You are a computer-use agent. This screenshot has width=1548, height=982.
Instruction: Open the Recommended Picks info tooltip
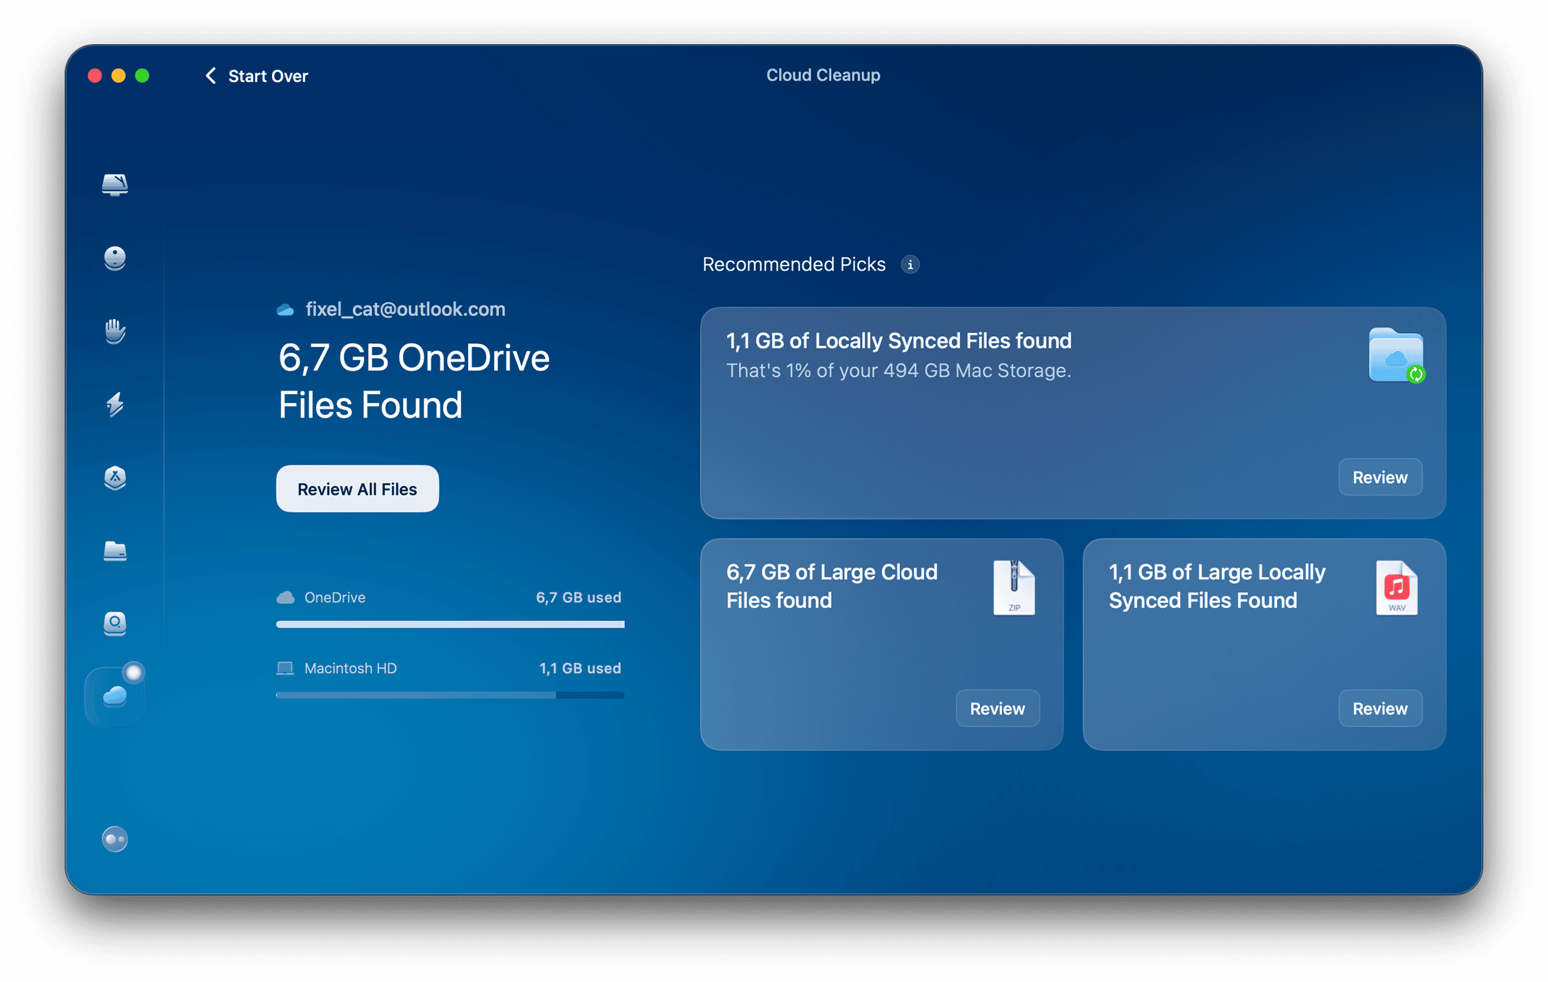click(x=910, y=264)
